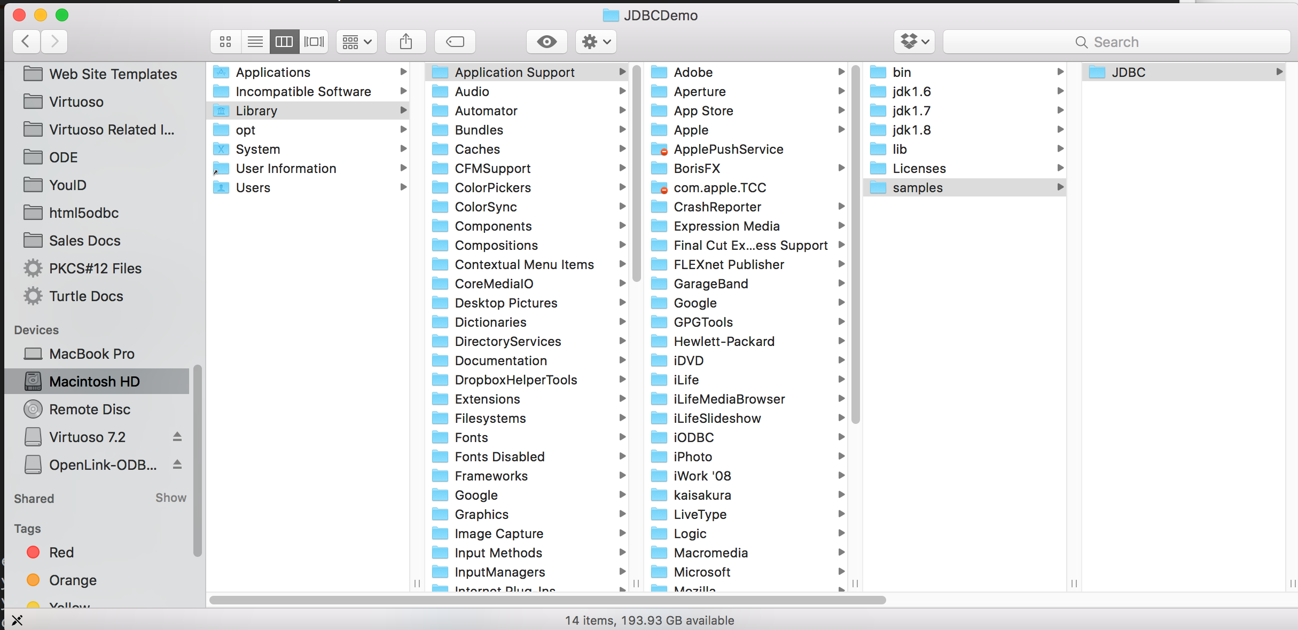Click the horizontal scrollbar at window bottom
1298x630 pixels.
pos(548,600)
